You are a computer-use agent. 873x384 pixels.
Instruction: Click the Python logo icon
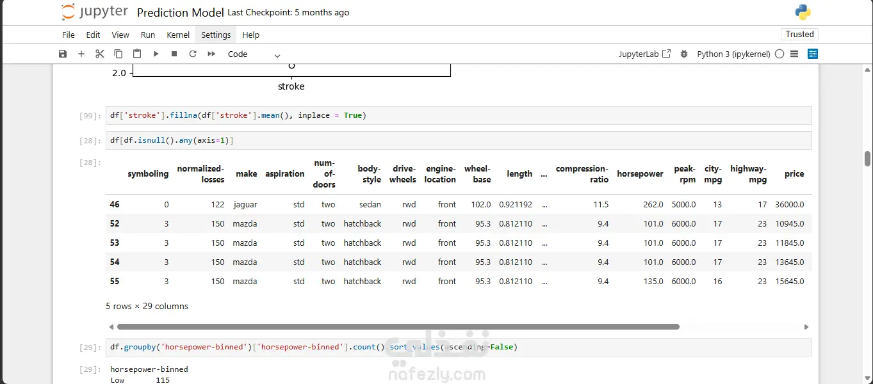point(803,12)
